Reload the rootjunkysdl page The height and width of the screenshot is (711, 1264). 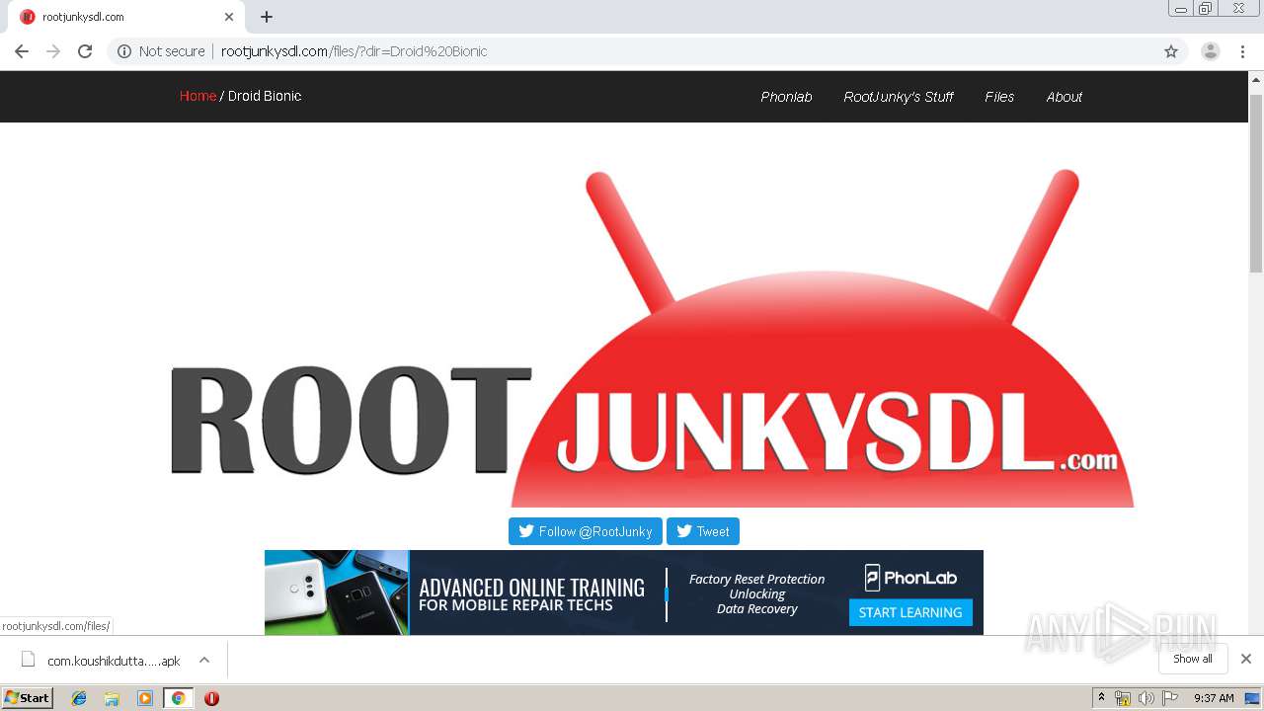[x=85, y=51]
